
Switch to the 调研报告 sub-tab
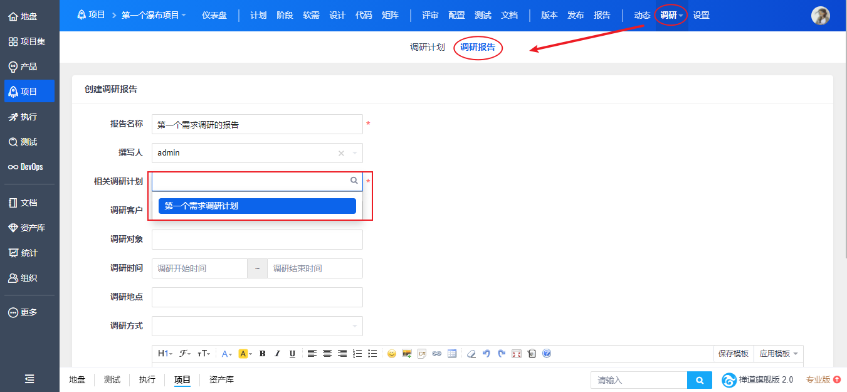478,47
